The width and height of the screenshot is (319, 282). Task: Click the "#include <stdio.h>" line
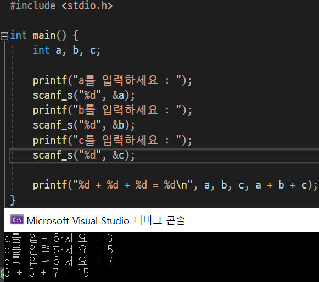[x=61, y=5]
